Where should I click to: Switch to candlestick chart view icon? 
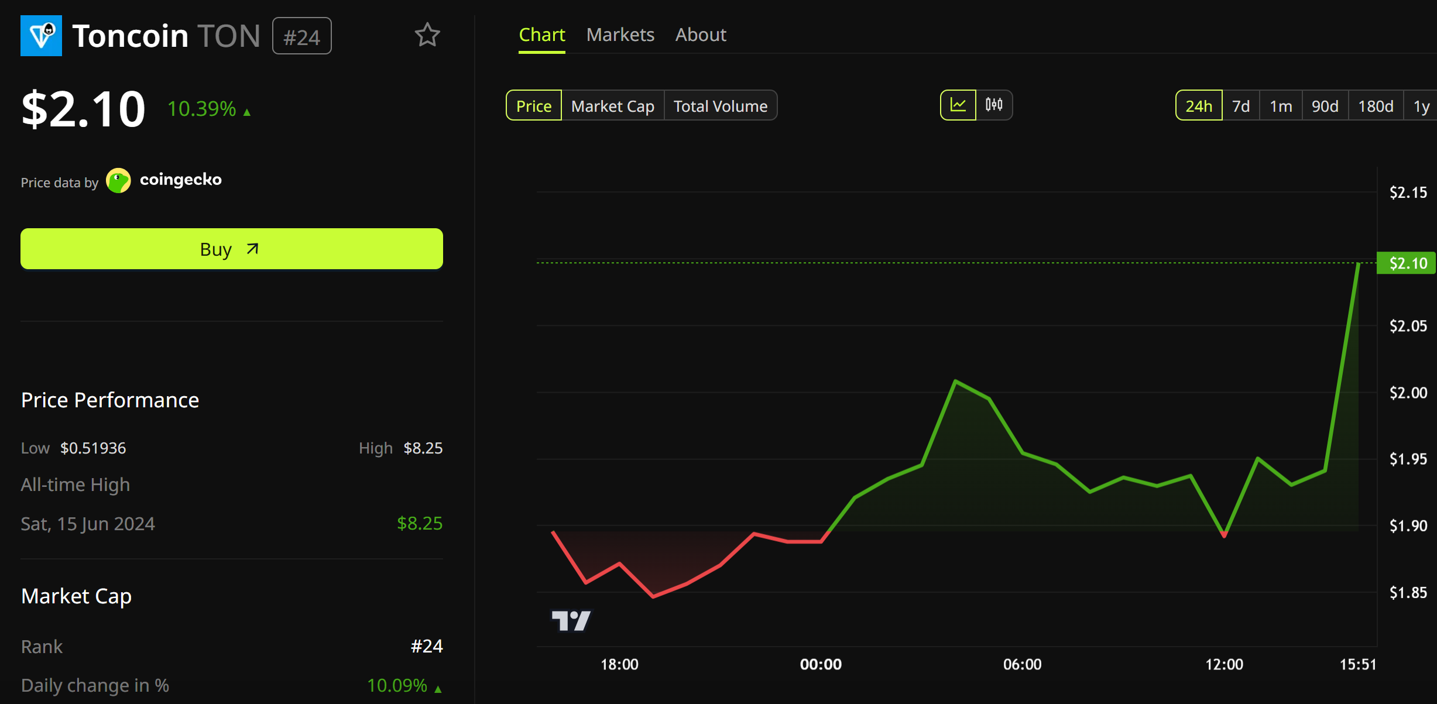(994, 105)
